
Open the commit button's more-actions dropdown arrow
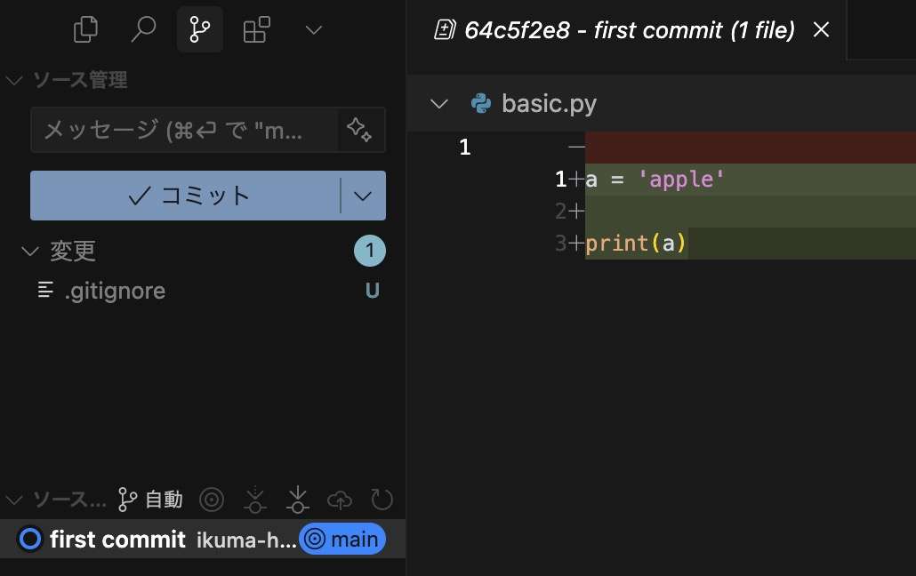click(x=363, y=196)
